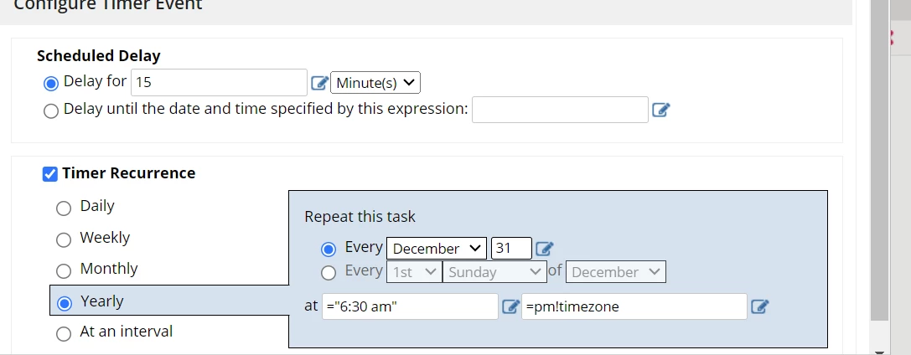Open the December month dropdown
The width and height of the screenshot is (911, 355).
tap(437, 249)
